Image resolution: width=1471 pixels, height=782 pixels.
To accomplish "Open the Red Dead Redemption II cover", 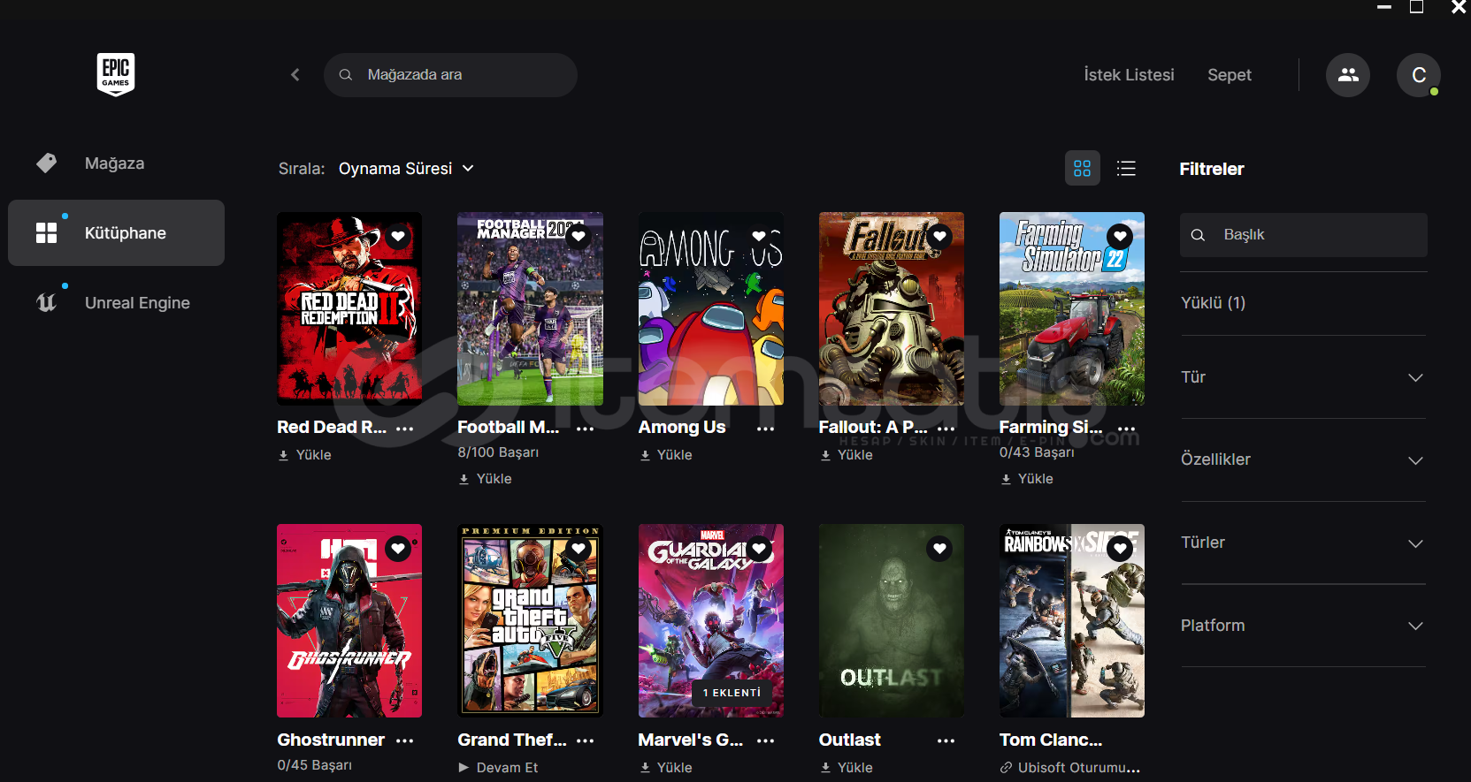I will click(x=349, y=308).
